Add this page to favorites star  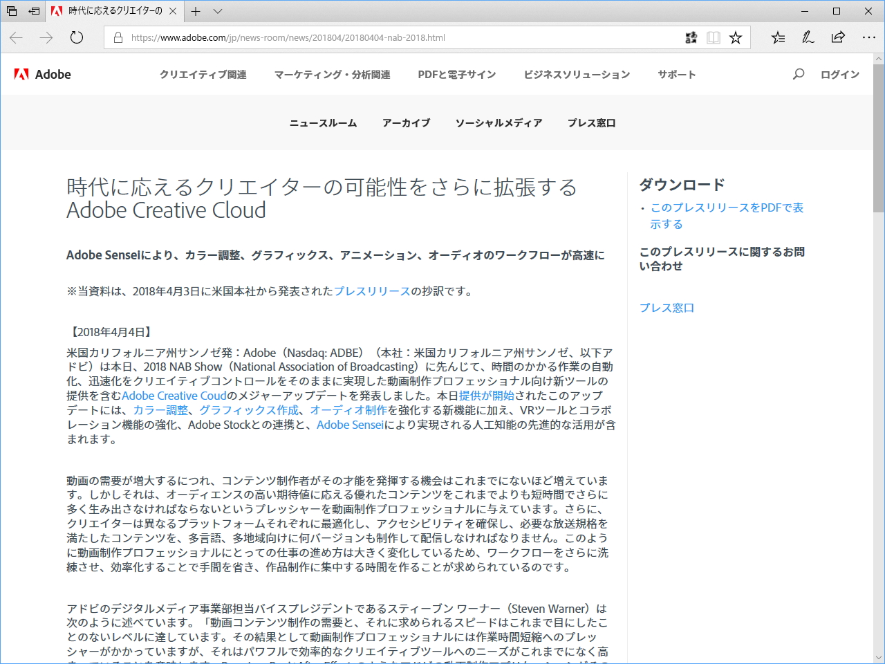(736, 38)
